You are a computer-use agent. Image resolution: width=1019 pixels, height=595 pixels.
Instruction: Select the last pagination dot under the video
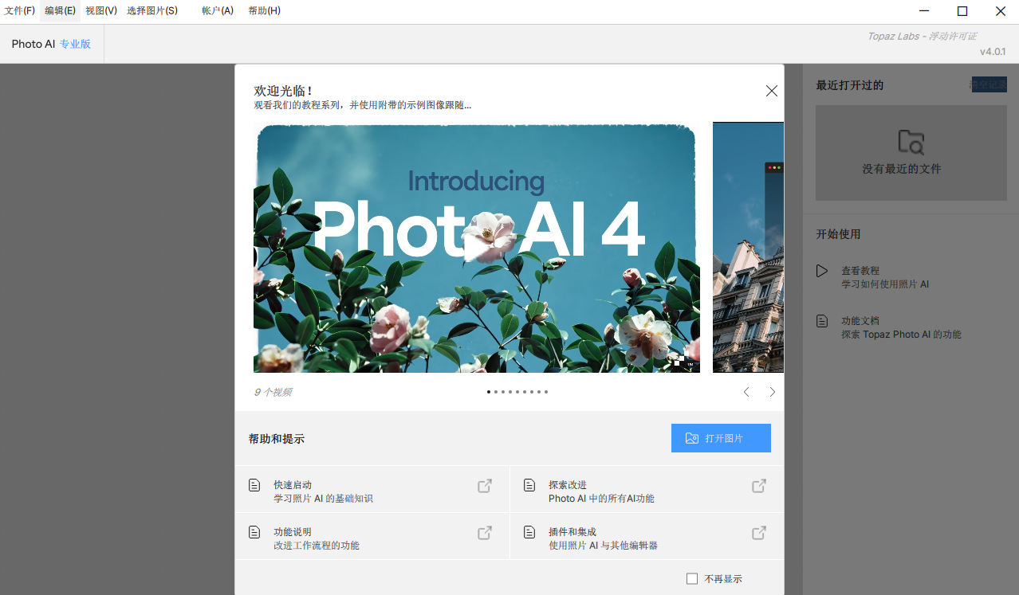tap(546, 392)
